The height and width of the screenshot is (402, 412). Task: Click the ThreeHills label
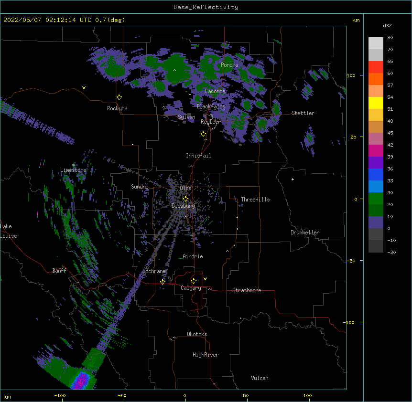(255, 200)
